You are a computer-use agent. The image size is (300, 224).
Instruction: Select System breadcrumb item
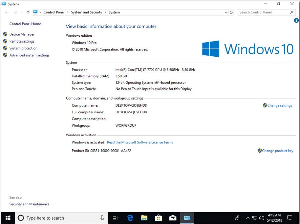[114, 12]
